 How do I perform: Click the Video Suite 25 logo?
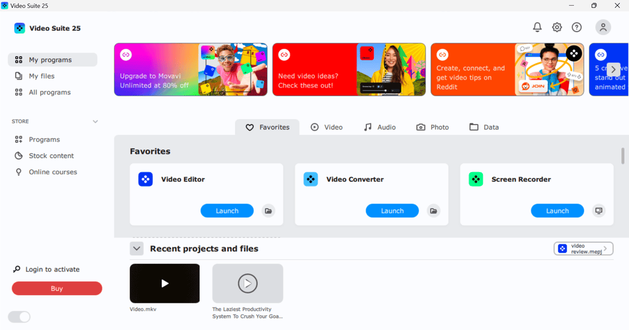point(20,28)
